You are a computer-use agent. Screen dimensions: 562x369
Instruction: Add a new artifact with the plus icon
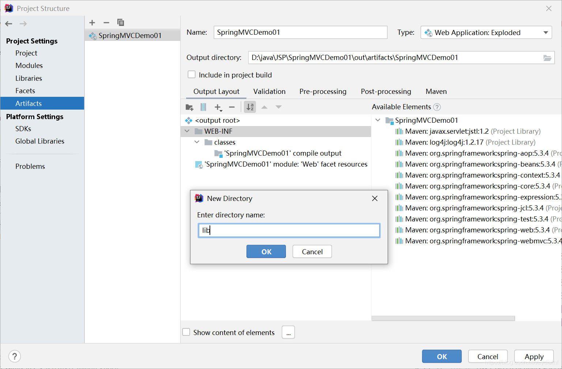coord(92,23)
